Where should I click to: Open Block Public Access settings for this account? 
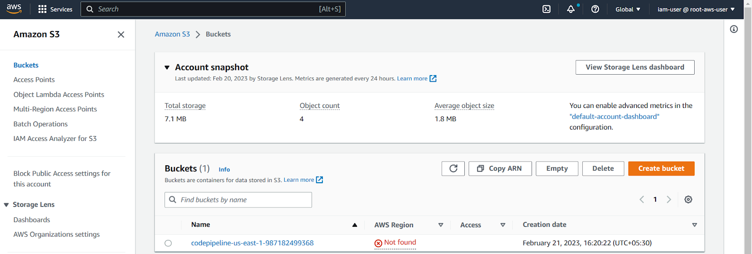coord(62,179)
